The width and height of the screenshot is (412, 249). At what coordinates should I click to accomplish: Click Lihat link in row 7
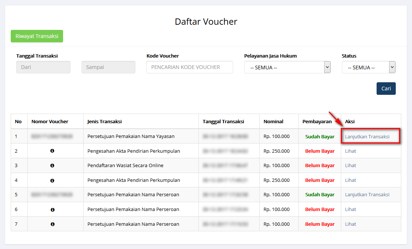350,224
